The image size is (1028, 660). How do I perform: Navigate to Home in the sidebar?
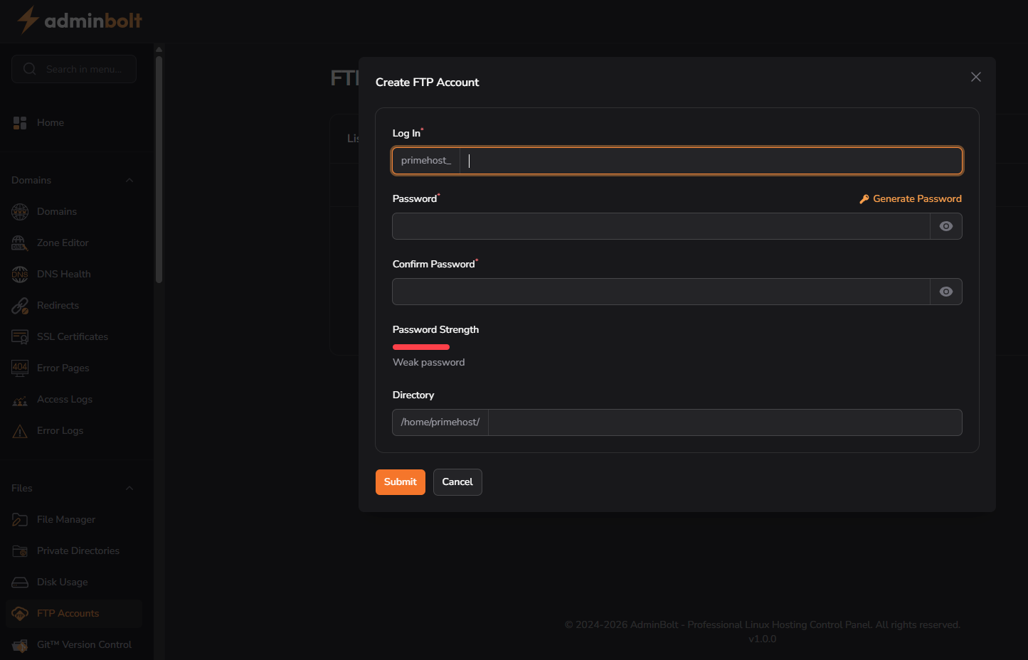50,122
